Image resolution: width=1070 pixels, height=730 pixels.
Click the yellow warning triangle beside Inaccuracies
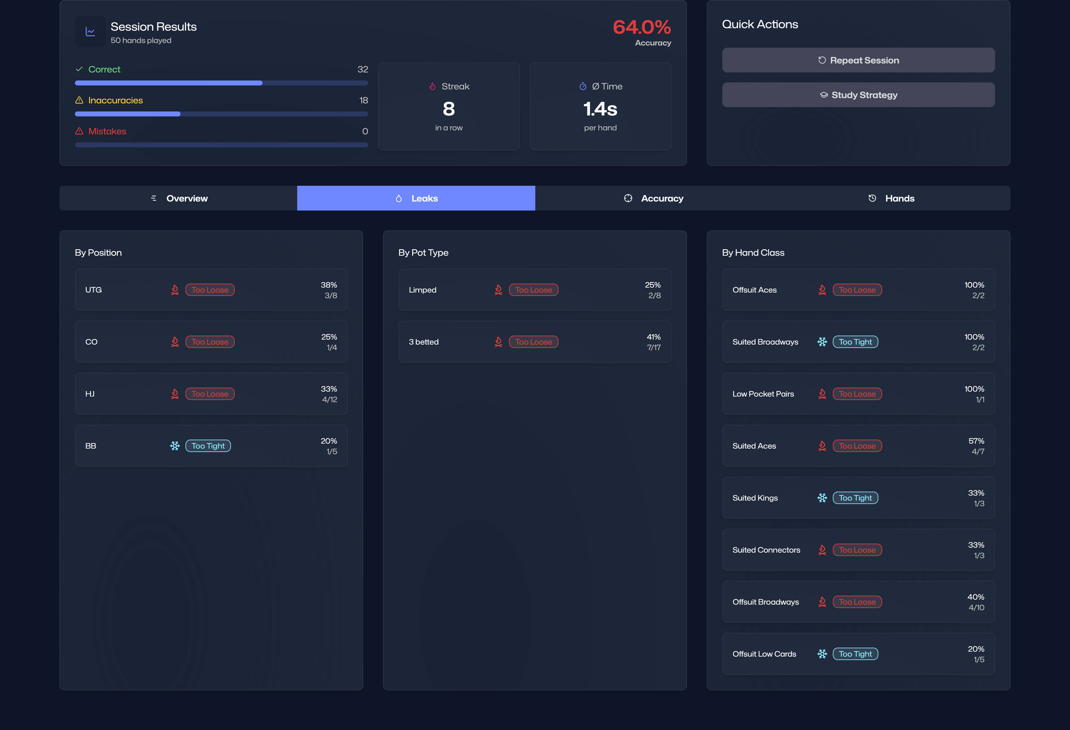pos(79,100)
